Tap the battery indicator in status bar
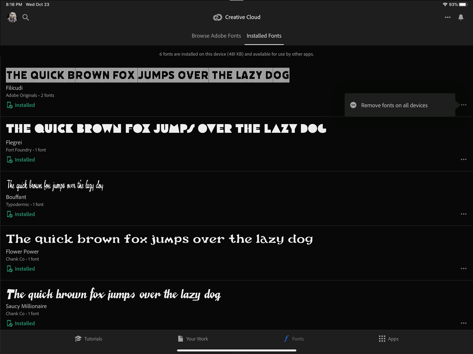The width and height of the screenshot is (473, 354). [463, 5]
